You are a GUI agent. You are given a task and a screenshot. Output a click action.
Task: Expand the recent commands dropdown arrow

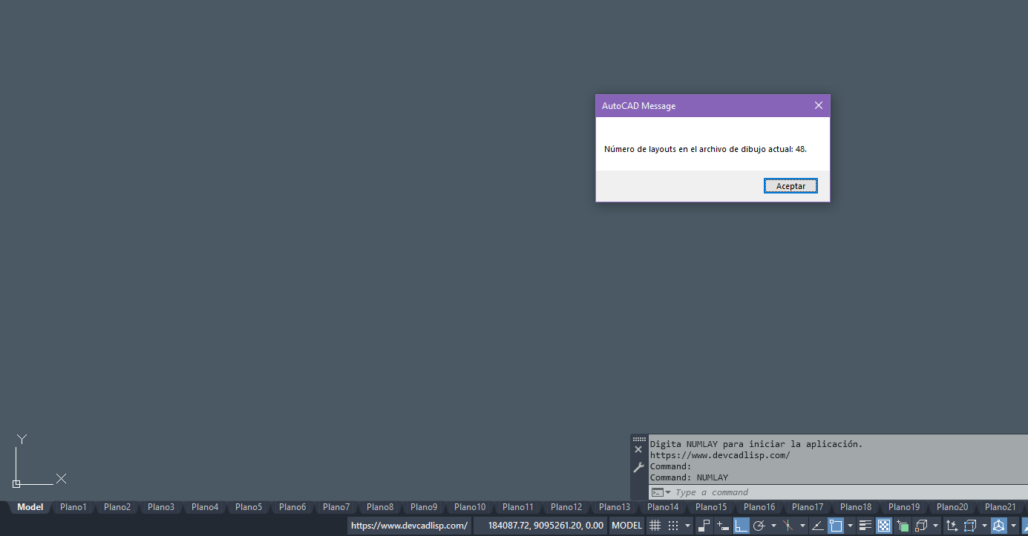point(668,493)
